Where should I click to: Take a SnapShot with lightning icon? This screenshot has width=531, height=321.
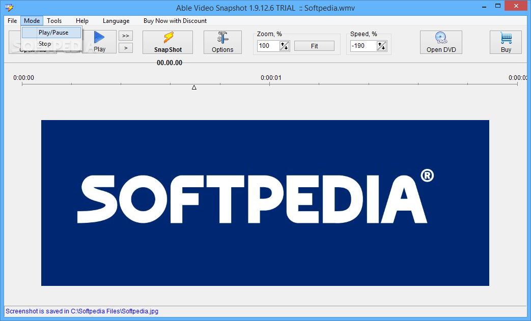[x=167, y=42]
